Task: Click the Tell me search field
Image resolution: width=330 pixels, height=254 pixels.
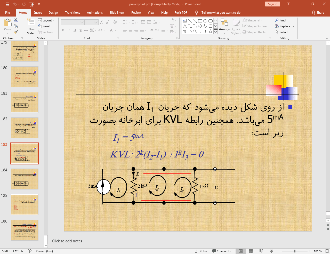Action: click(x=221, y=13)
